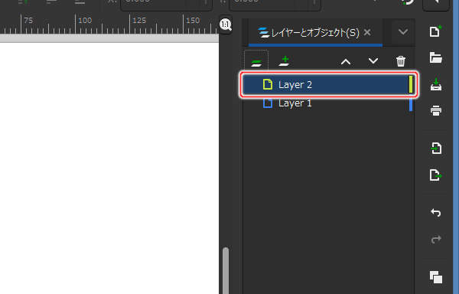The image size is (459, 294).
Task: Click the zoom 1:1 icon
Action: (226, 24)
